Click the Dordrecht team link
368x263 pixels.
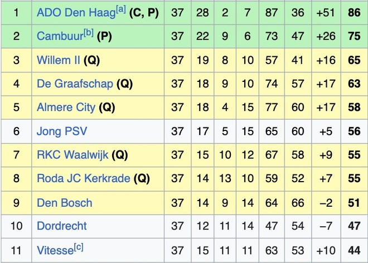click(62, 226)
